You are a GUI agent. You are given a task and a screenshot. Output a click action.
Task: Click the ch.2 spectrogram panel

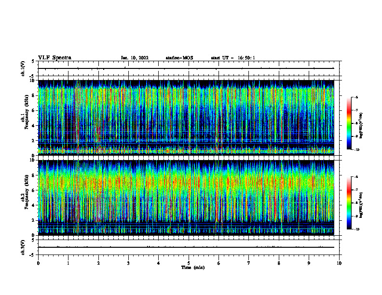[186, 198]
